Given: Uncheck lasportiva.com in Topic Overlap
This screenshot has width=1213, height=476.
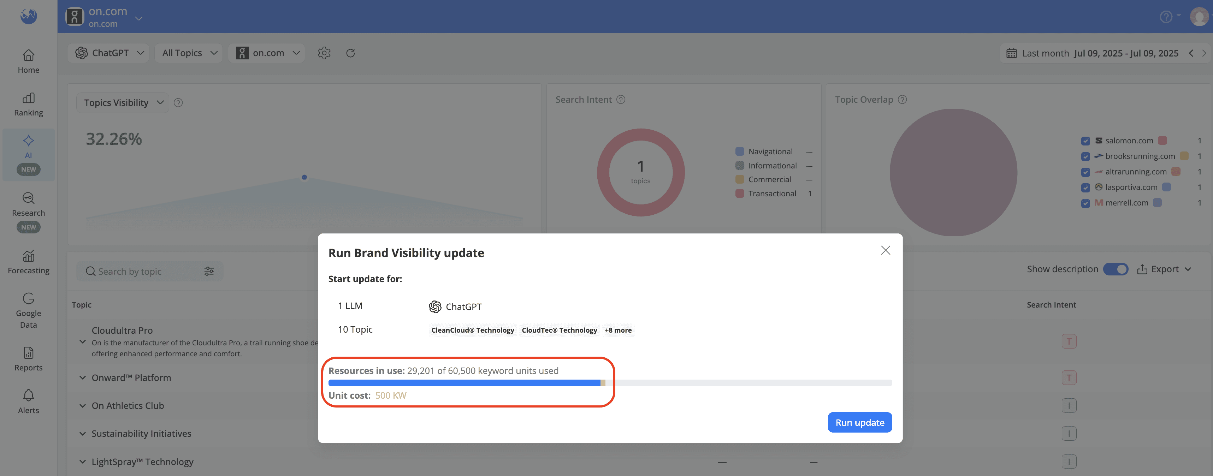Looking at the screenshot, I should pyautogui.click(x=1086, y=188).
